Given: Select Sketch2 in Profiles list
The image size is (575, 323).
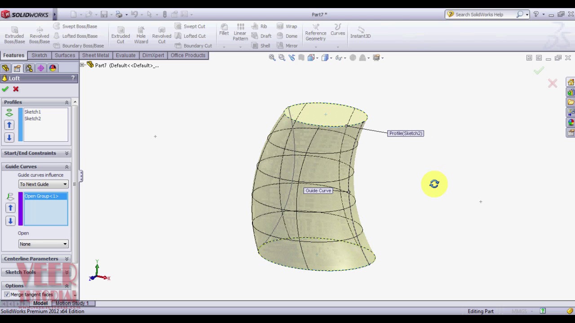Looking at the screenshot, I should coord(32,119).
